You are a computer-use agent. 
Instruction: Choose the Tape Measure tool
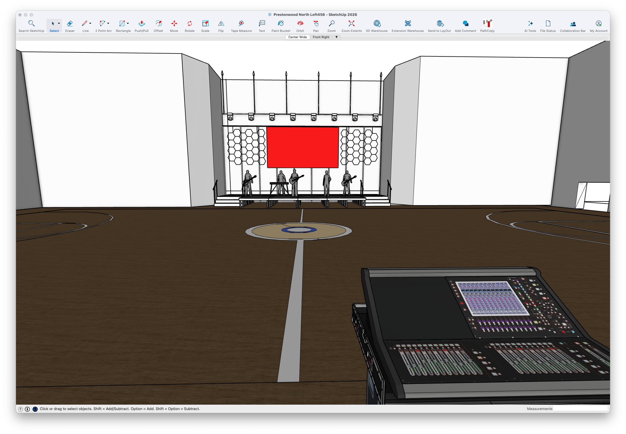click(241, 26)
